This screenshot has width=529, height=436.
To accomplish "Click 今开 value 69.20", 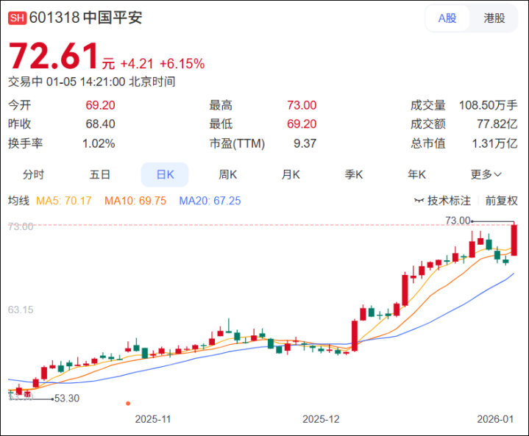I will click(100, 105).
